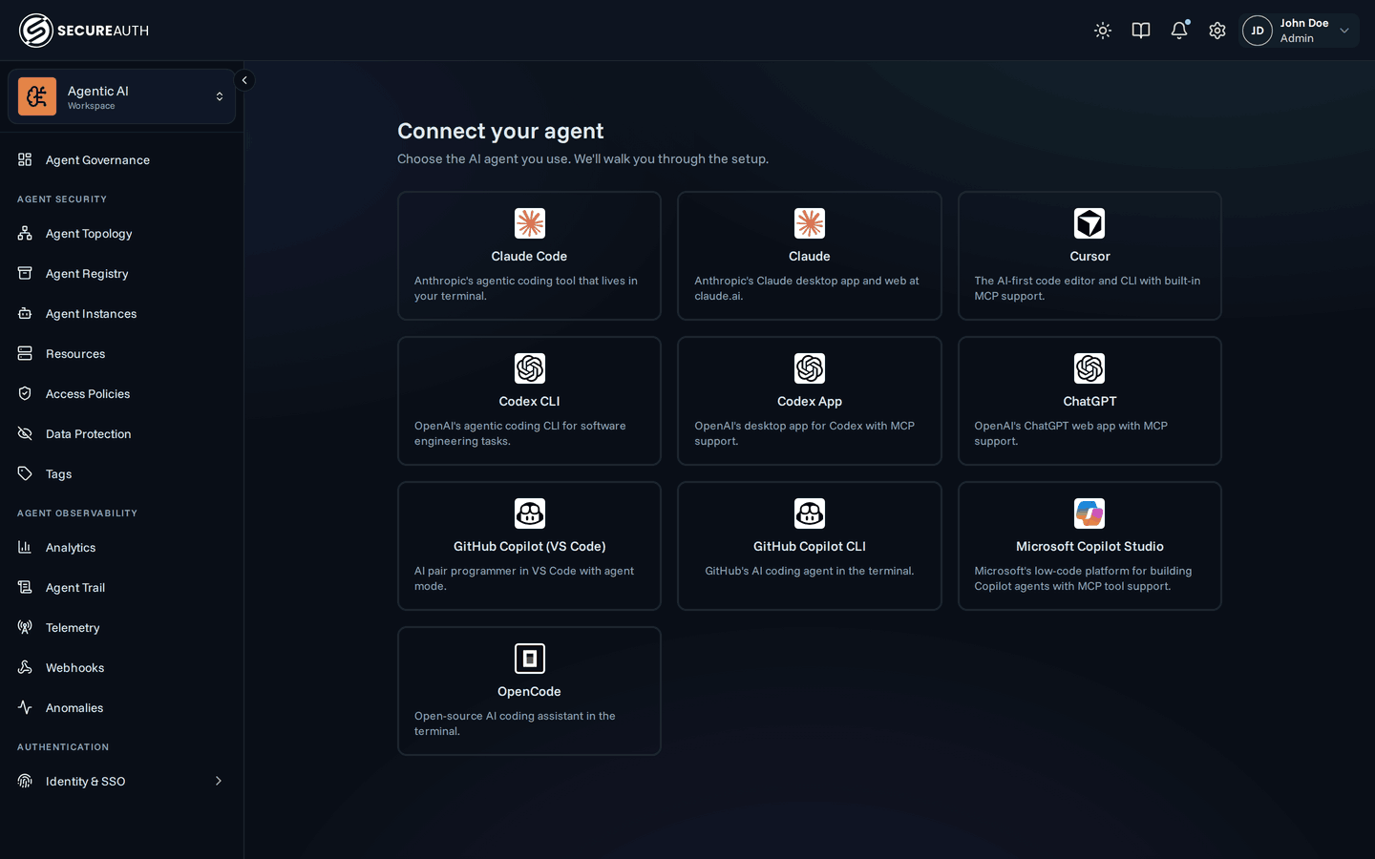Viewport: 1375px width, 859px height.
Task: Click the Agent Instances robot icon
Action: pos(25,313)
